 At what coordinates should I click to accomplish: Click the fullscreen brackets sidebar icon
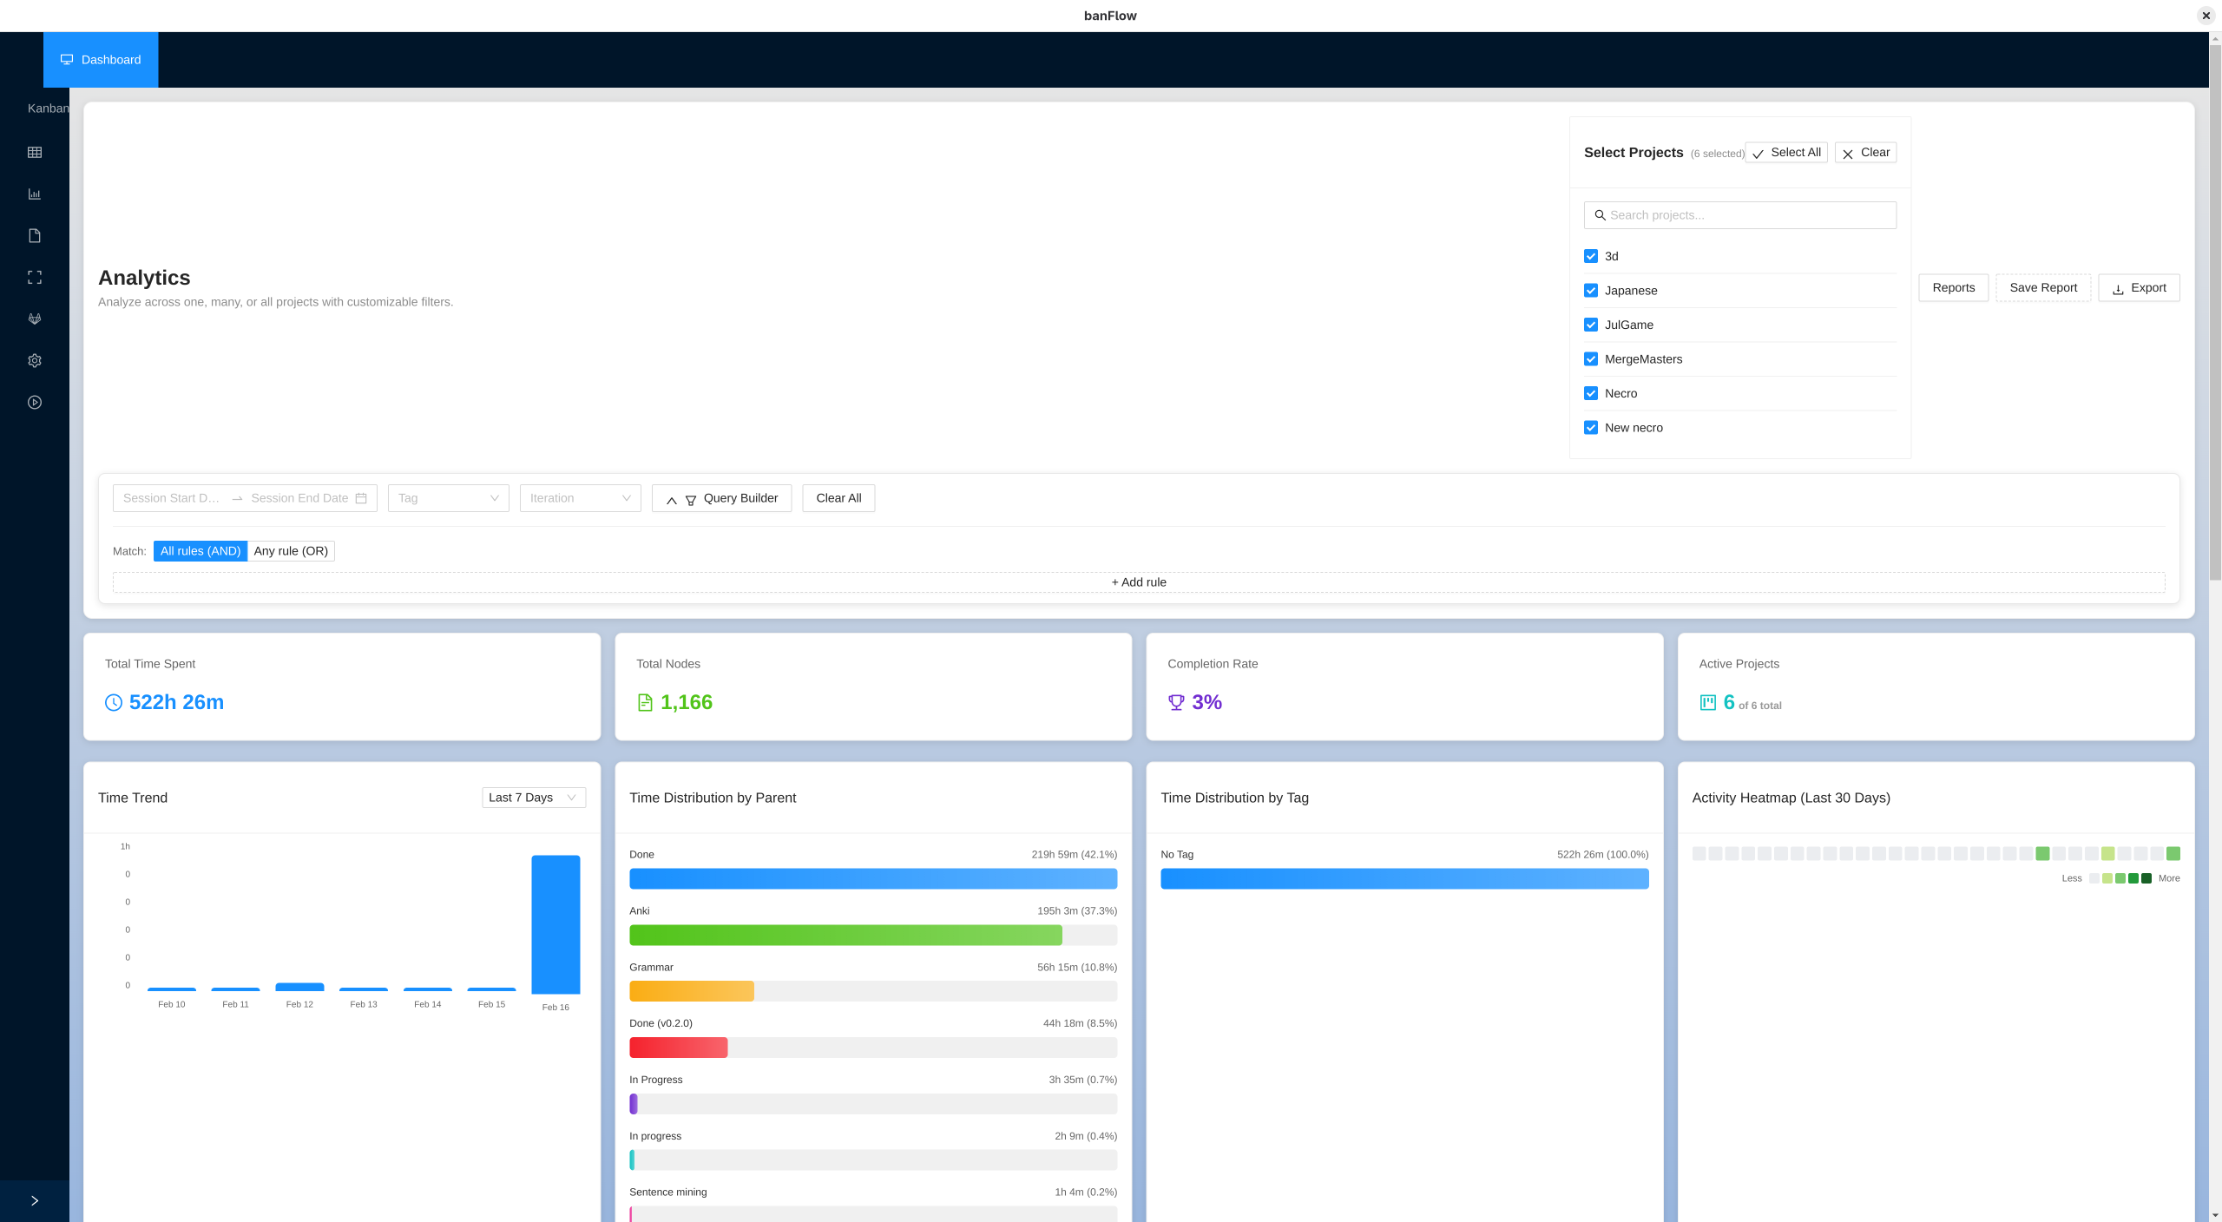click(x=35, y=278)
